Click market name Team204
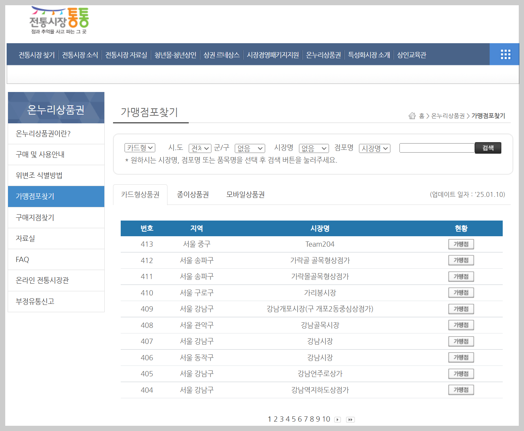This screenshot has height=431, width=524. pyautogui.click(x=320, y=244)
